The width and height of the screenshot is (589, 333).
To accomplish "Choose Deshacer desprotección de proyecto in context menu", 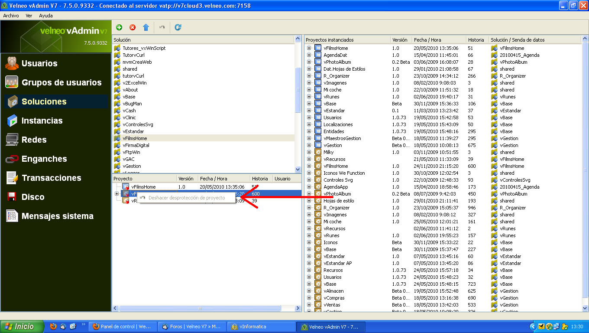I will (187, 198).
